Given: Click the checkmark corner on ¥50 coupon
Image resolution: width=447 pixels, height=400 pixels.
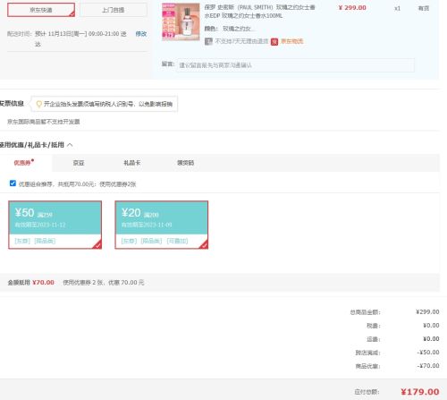Looking at the screenshot, I should coord(97,245).
